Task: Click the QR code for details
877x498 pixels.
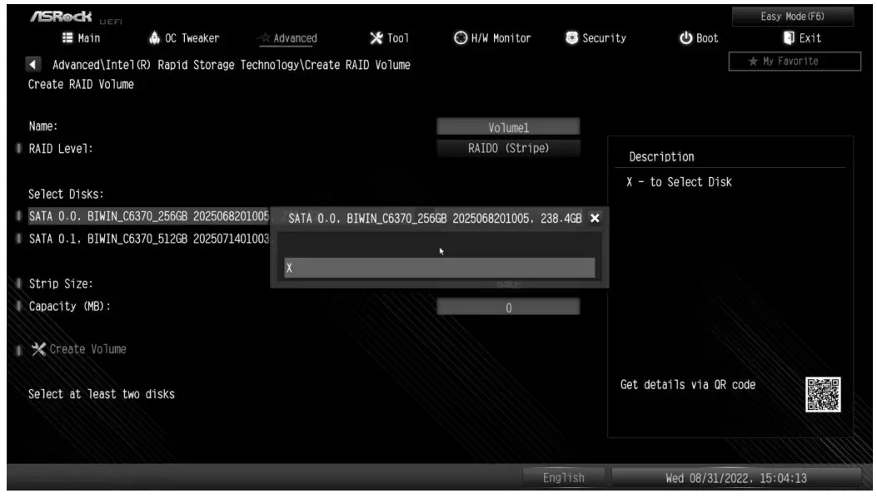Action: click(823, 394)
